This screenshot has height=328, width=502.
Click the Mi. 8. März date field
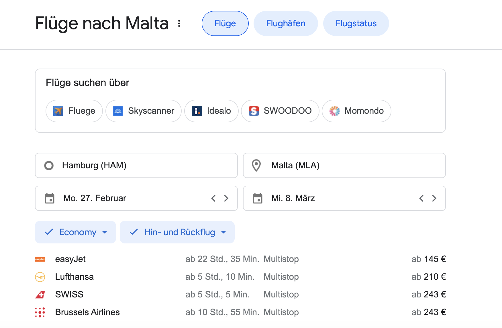[x=344, y=198]
